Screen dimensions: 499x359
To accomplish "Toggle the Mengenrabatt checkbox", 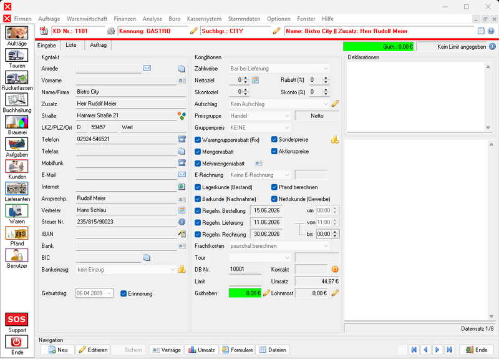I will (198, 152).
